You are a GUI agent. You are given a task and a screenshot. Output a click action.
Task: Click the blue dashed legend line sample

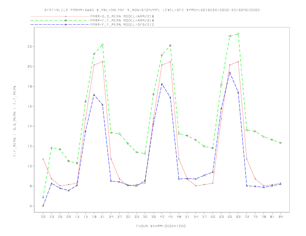click(60, 25)
